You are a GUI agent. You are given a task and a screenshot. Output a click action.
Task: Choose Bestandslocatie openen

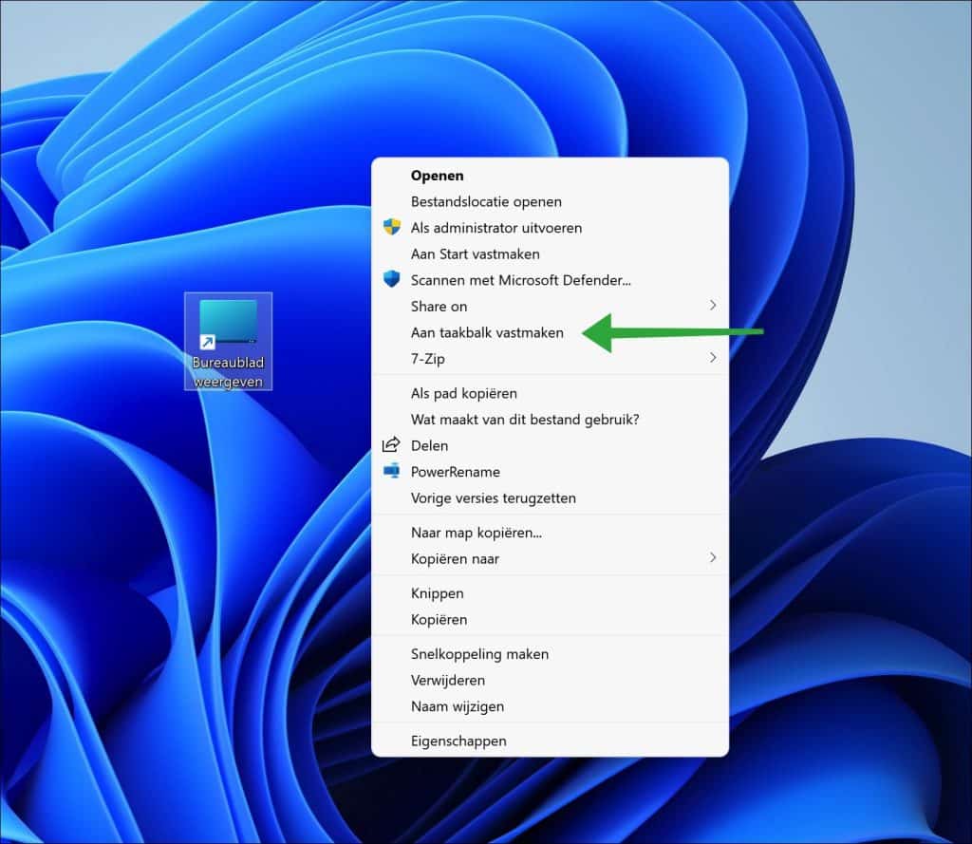pos(486,201)
